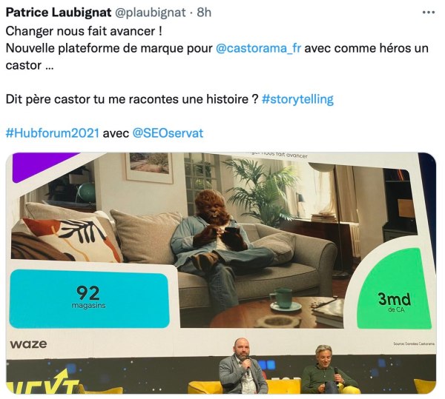The height and width of the screenshot is (399, 445).
Task: Visit the @castorama_fr mention
Action: click(258, 48)
